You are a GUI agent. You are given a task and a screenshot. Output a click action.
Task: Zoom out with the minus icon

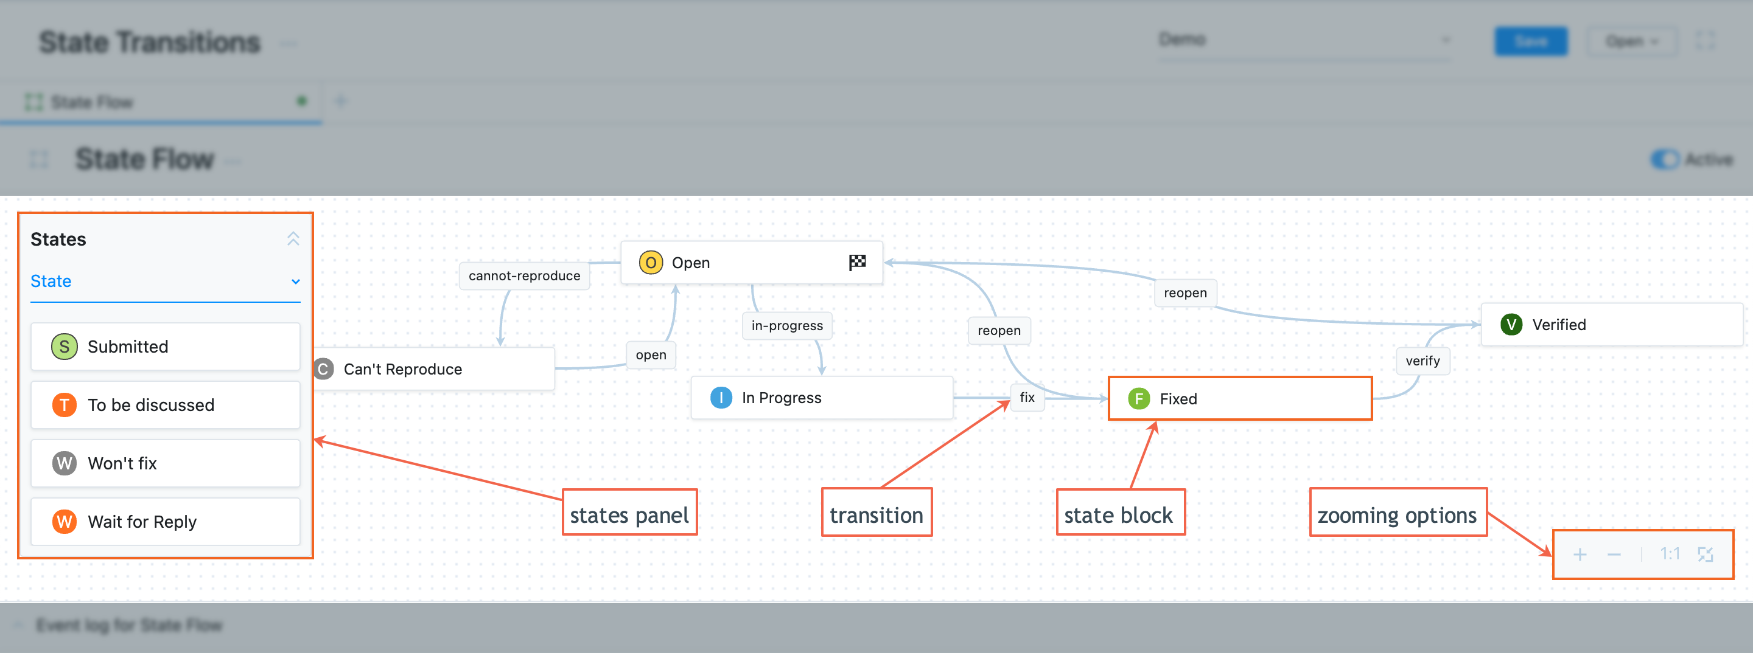click(x=1614, y=555)
